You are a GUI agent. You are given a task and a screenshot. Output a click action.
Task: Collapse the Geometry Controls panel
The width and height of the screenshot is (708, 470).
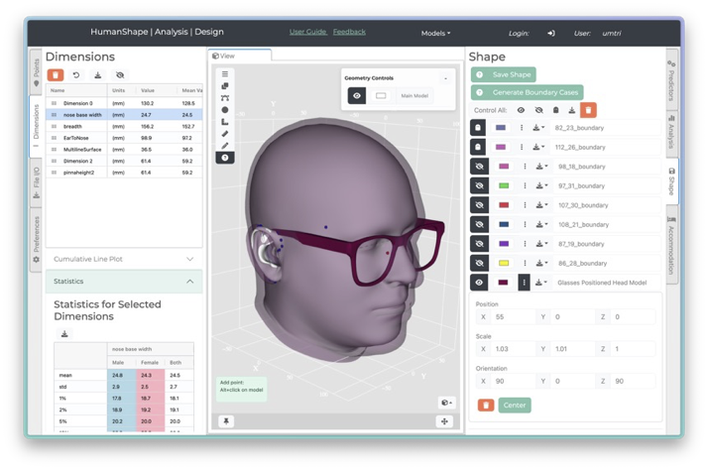(x=445, y=78)
